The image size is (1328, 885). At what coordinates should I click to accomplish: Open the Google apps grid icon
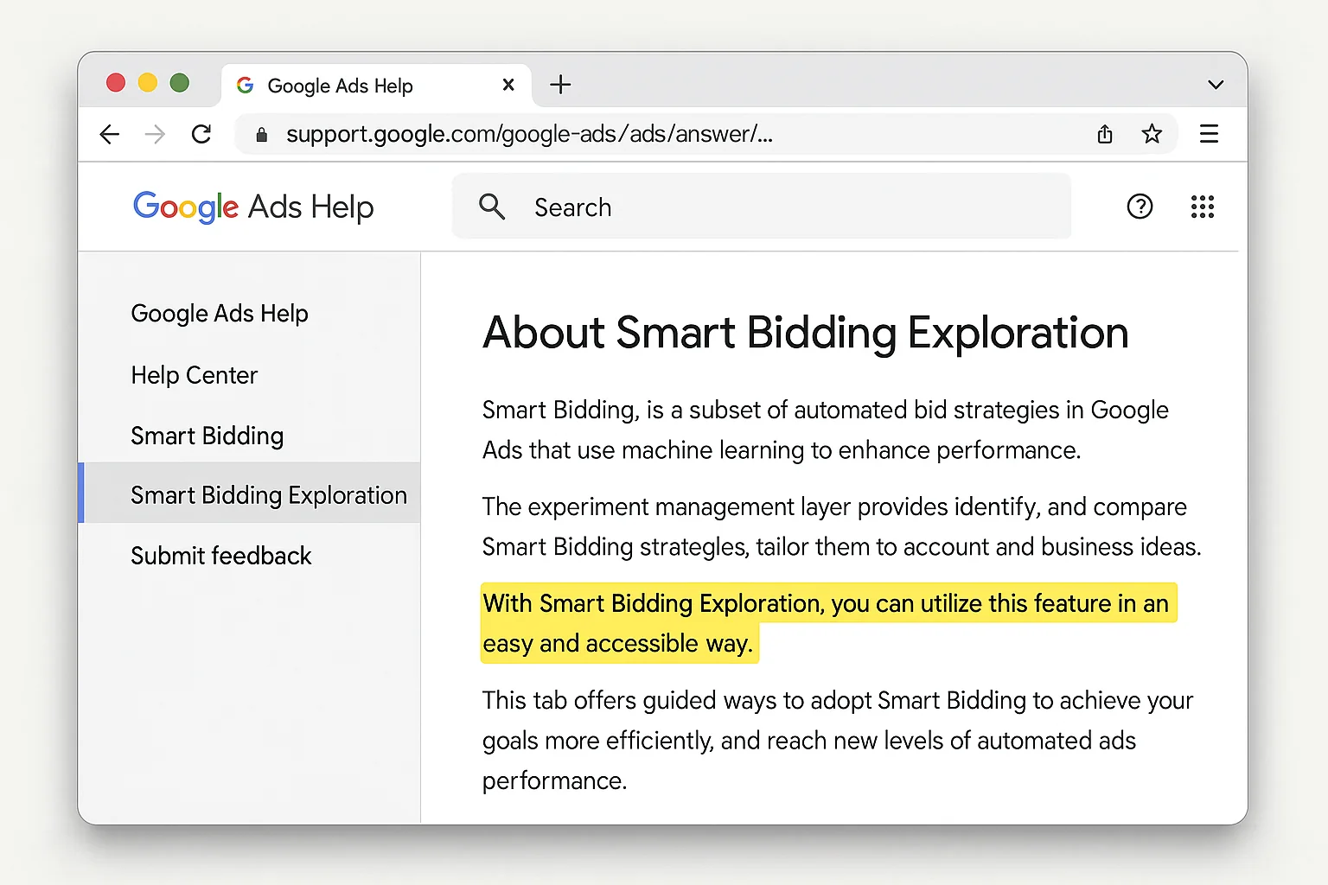pyautogui.click(x=1203, y=207)
